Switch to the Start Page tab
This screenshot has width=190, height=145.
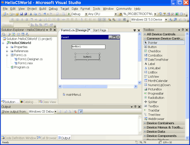click(99, 30)
